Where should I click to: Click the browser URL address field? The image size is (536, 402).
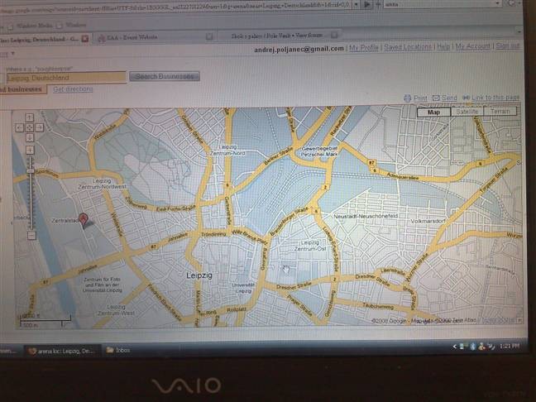pyautogui.click(x=175, y=6)
